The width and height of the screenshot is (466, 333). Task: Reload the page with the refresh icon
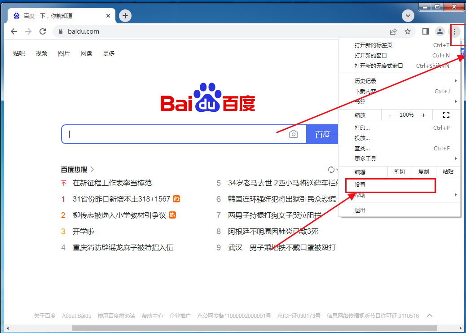point(43,31)
